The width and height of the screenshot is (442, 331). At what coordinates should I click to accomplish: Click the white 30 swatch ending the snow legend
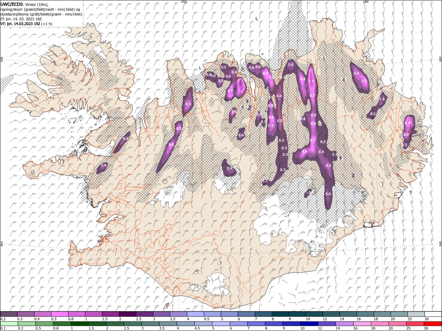pos(433,314)
